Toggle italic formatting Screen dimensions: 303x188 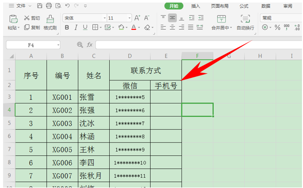coord(76,28)
